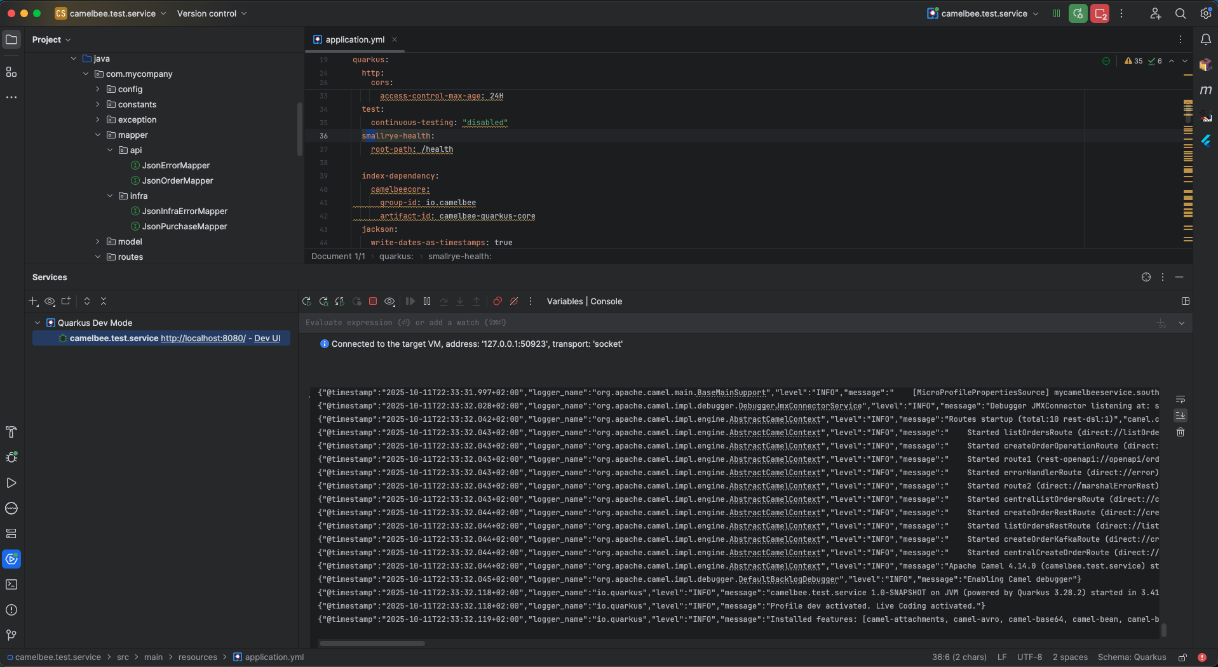Stop the running Quarkus application
The image size is (1218, 667).
point(373,301)
